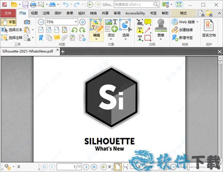Click the Sign Document (签名文档) icon
This screenshot has height=172, width=223.
pyautogui.click(x=209, y=28)
